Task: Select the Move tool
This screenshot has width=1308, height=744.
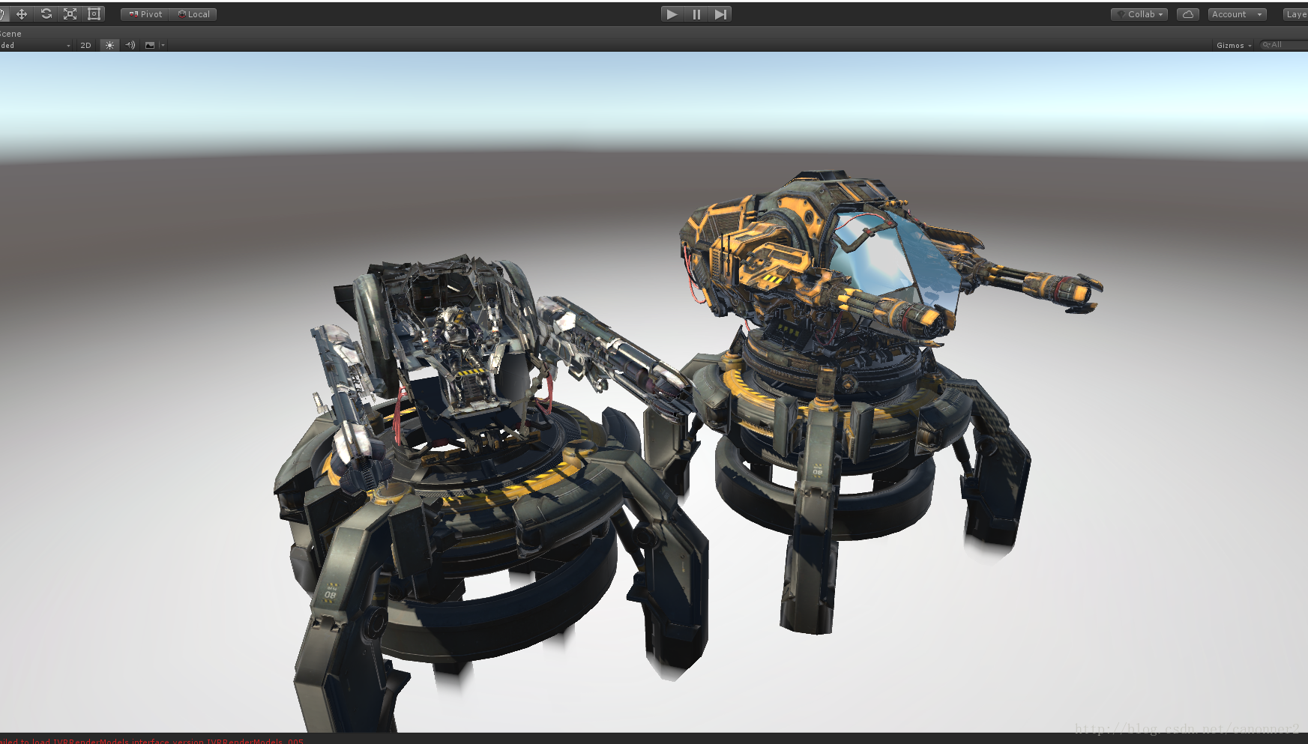Action: point(22,14)
